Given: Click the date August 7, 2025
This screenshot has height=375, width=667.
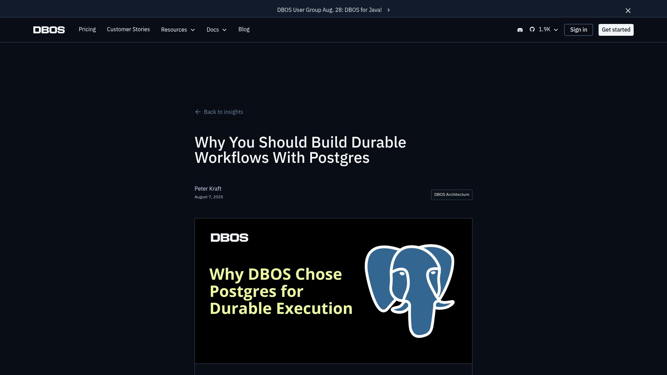Looking at the screenshot, I should click(x=209, y=197).
